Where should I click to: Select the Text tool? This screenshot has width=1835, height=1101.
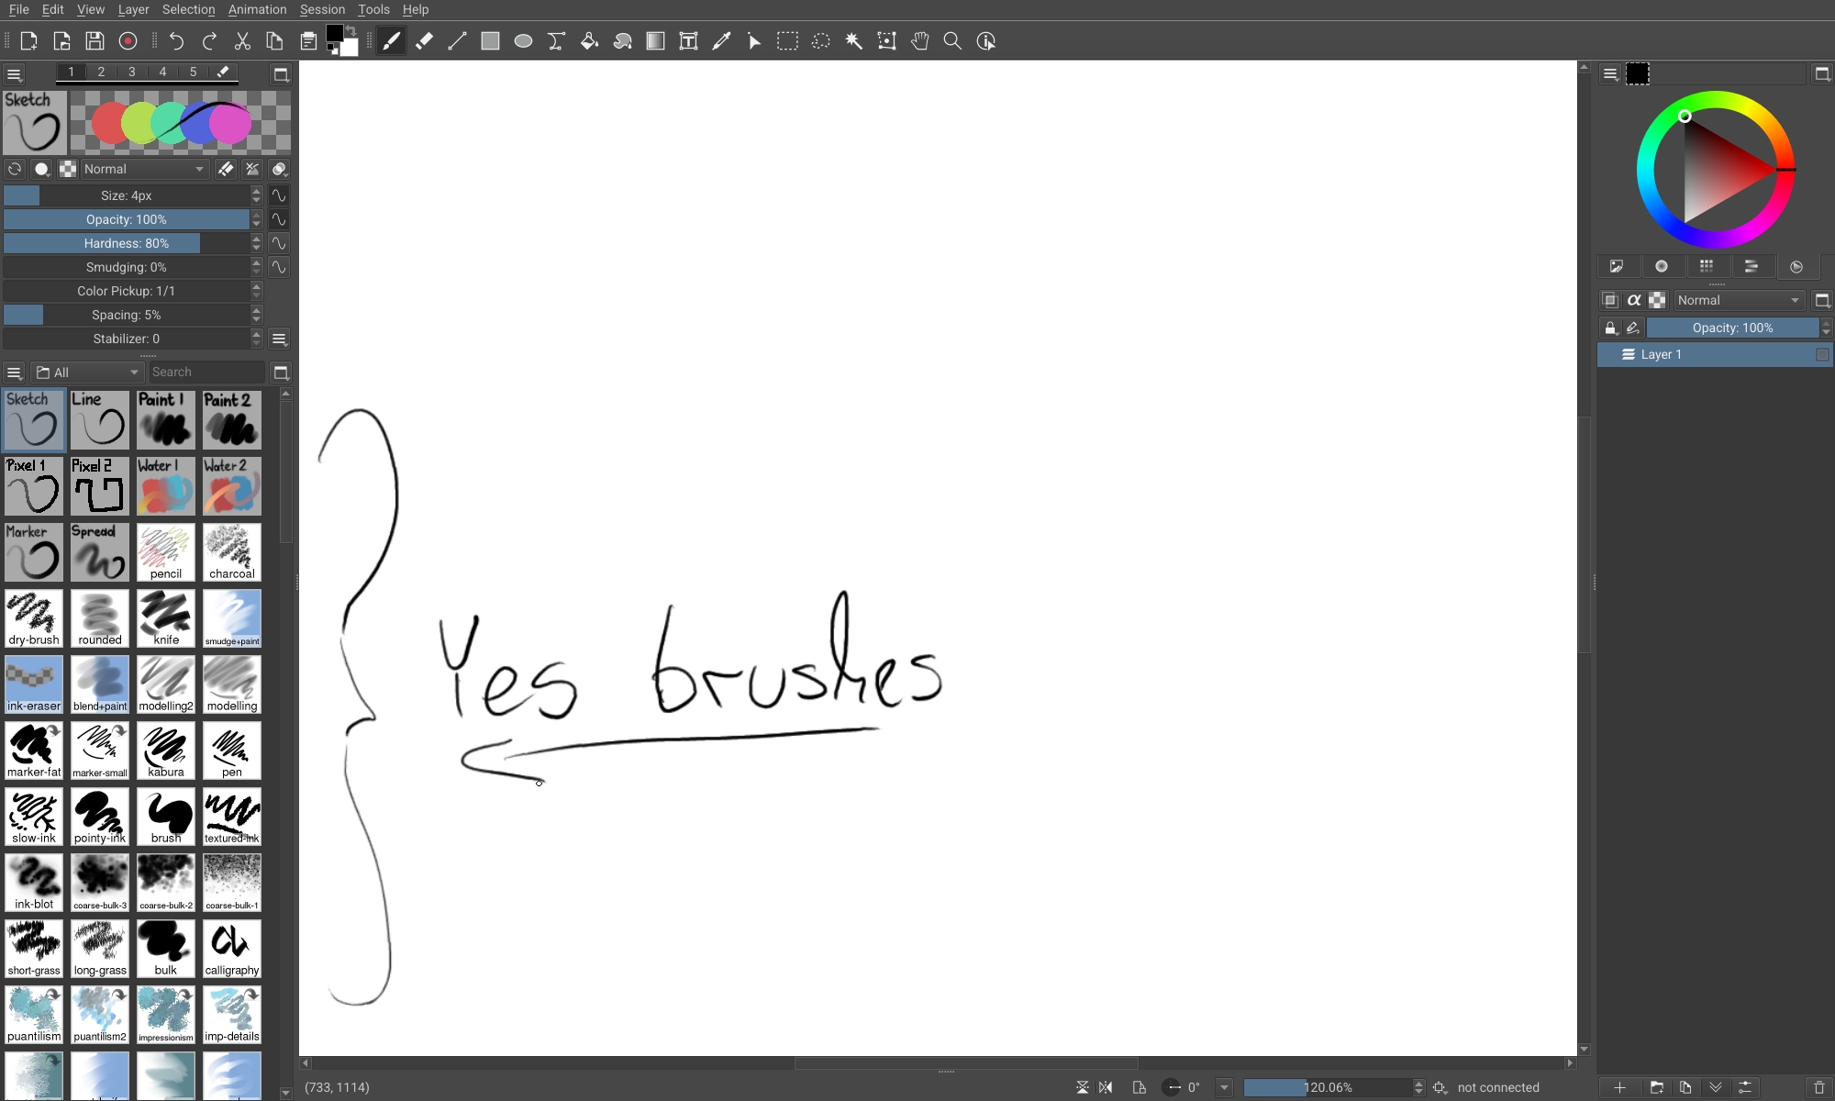coord(688,41)
